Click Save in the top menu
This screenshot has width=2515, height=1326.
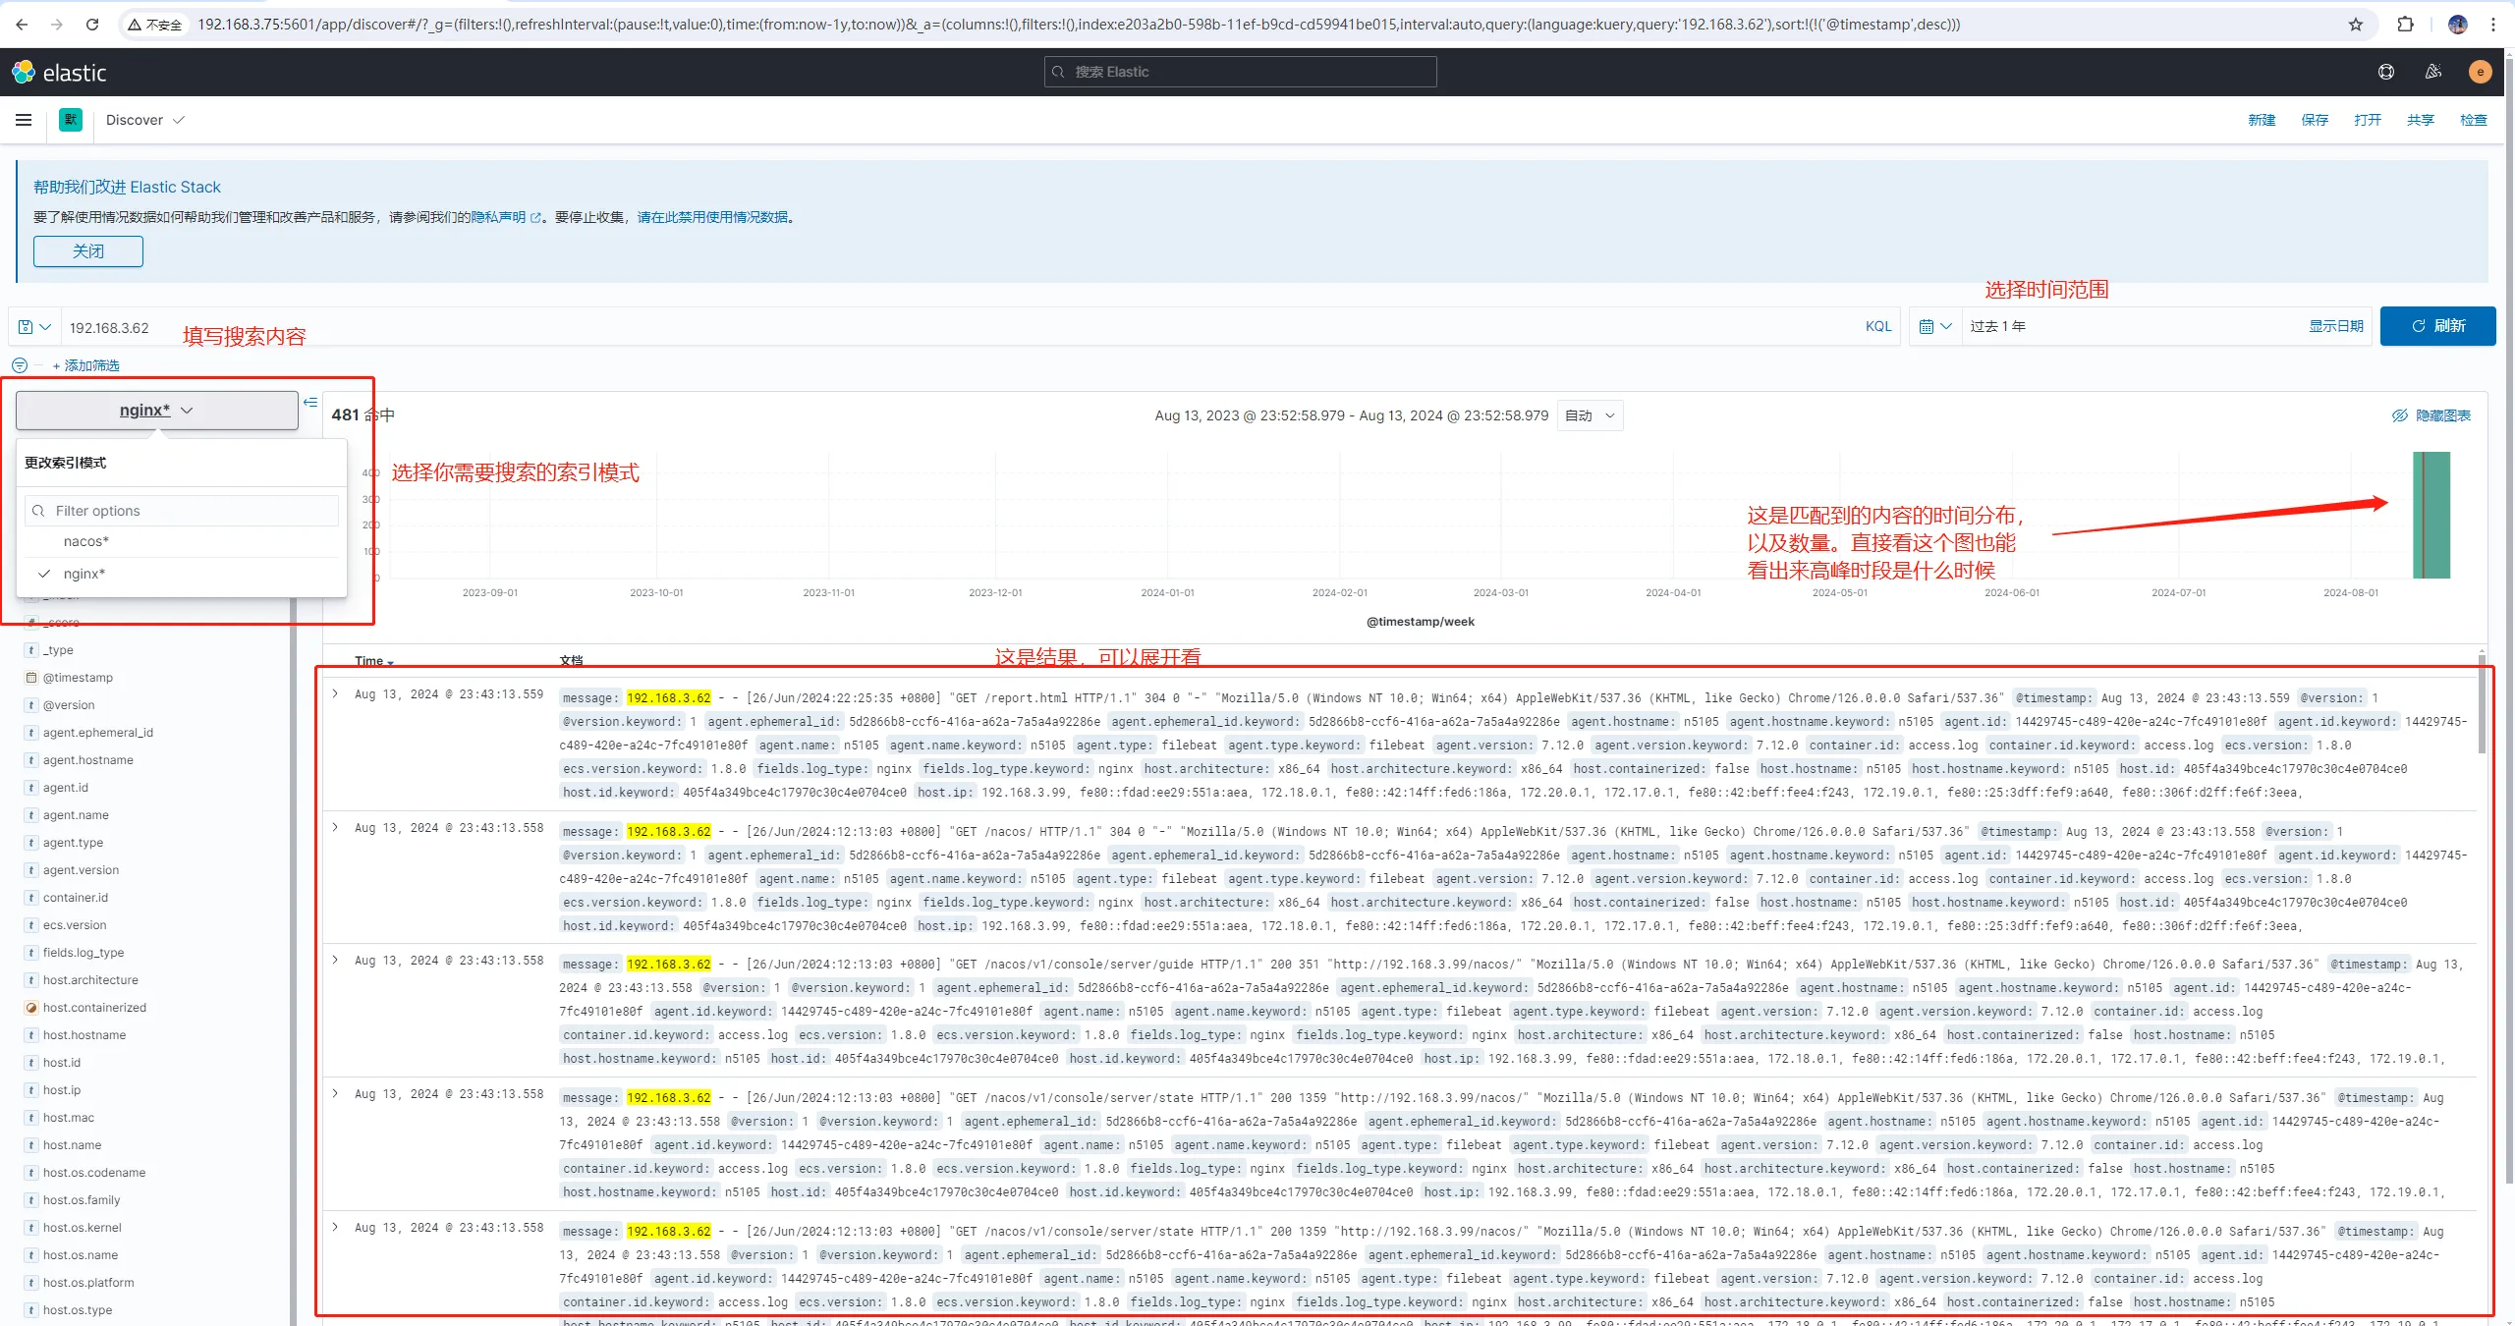click(2315, 120)
